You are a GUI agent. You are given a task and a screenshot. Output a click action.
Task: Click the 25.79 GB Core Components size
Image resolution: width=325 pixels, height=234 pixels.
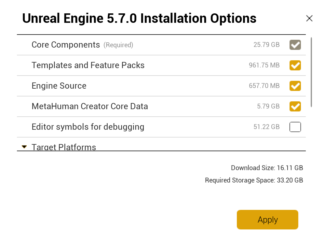click(x=266, y=45)
